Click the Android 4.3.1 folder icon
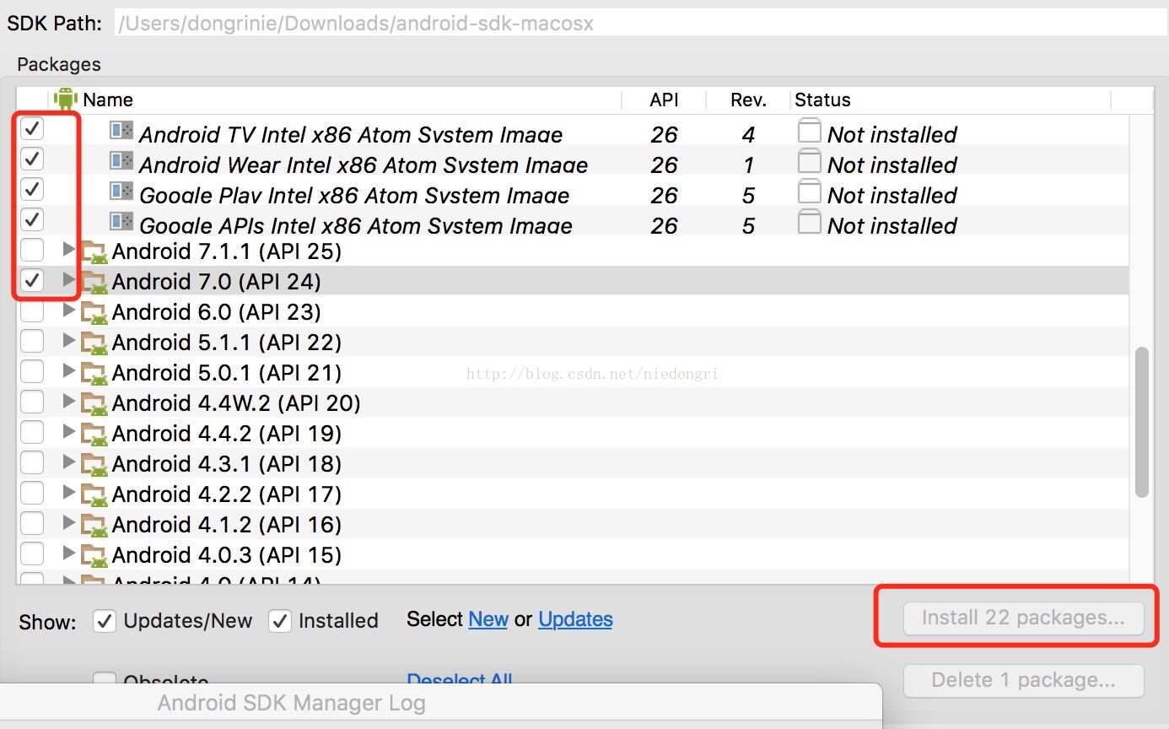1169x729 pixels. [95, 465]
